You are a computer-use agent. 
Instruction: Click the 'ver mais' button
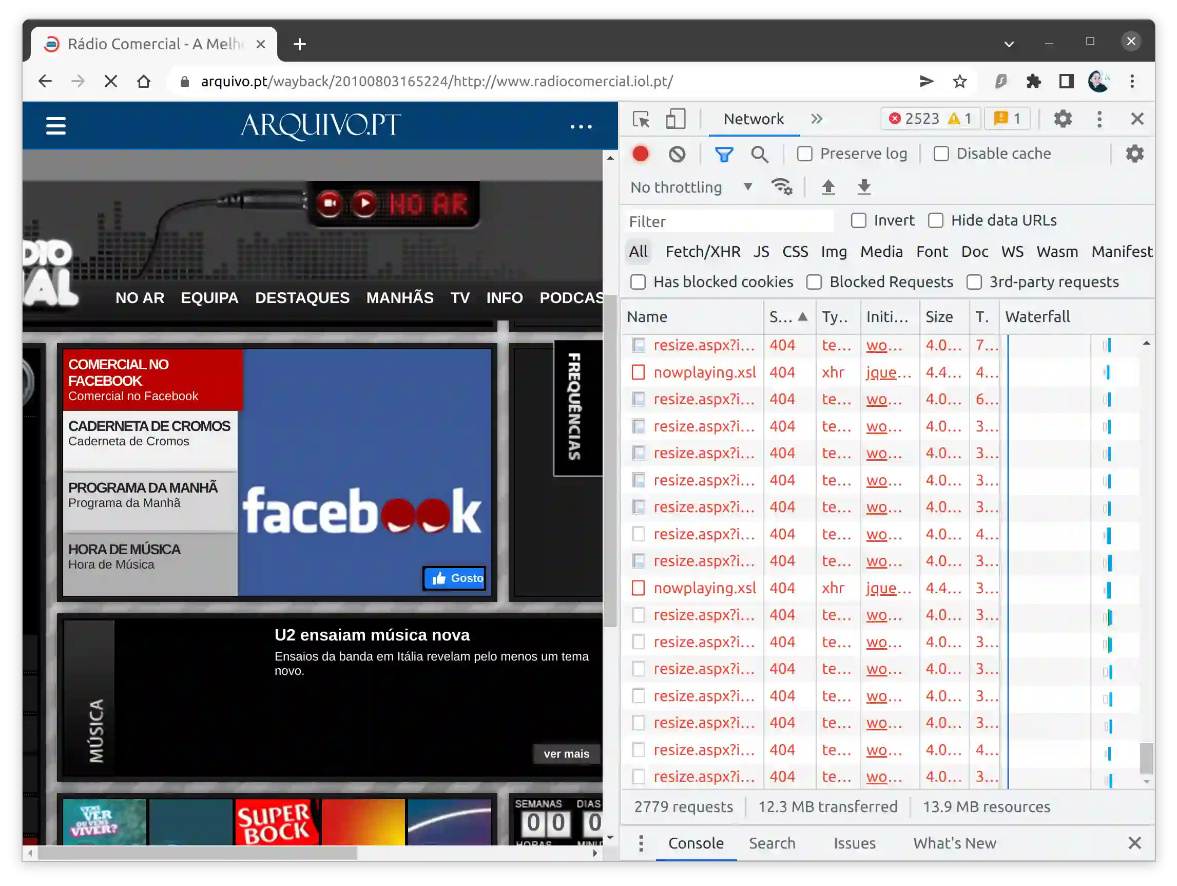[x=566, y=753]
